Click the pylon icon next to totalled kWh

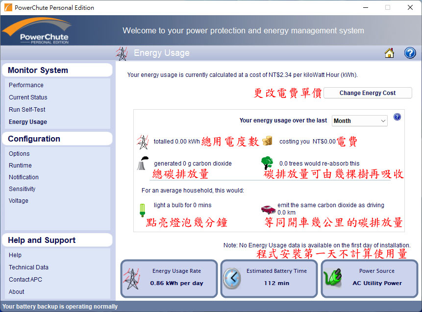coord(143,142)
